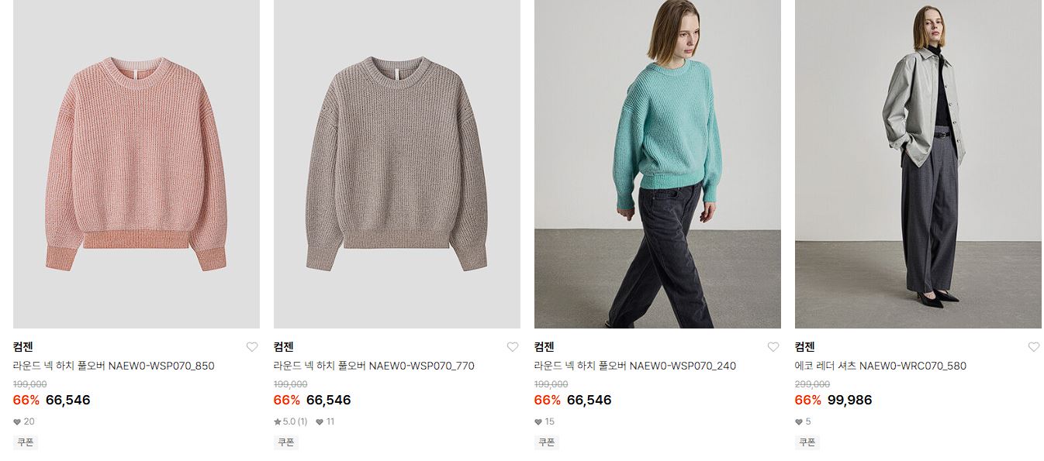Open the beige knit pullover product image
The image size is (1044, 461).
(x=397, y=164)
